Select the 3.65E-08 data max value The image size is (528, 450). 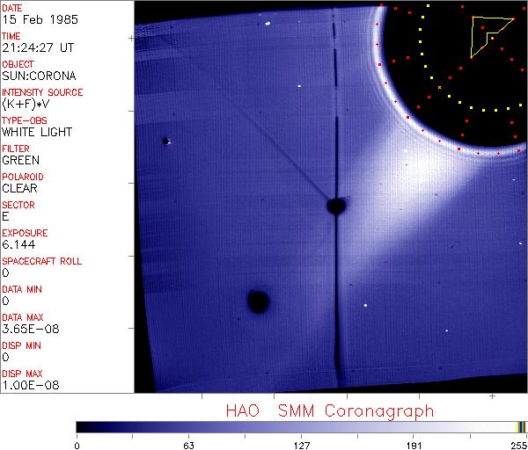point(31,329)
